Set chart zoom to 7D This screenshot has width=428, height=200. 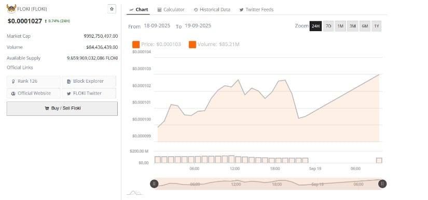(x=328, y=26)
